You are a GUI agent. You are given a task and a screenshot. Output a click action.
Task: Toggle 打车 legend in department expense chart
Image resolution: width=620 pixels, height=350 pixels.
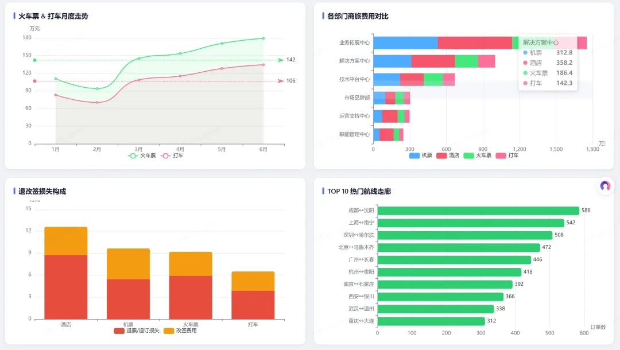(507, 155)
